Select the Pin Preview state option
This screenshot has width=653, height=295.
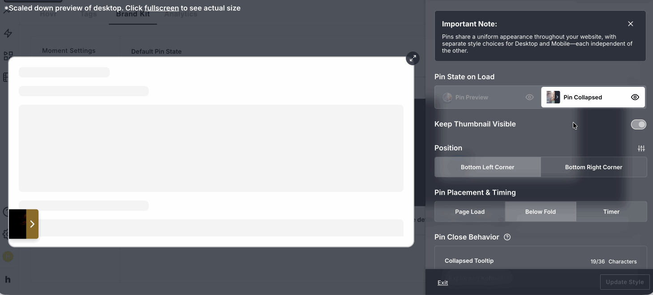coord(487,97)
